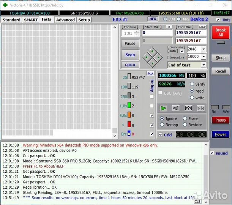
Task: Click the up arrow in the direction diamond
Action: point(152,51)
